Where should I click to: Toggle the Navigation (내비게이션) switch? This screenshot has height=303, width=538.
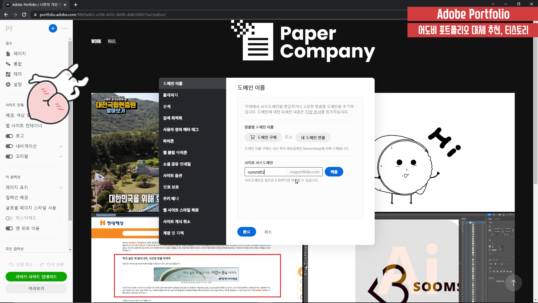(9, 146)
